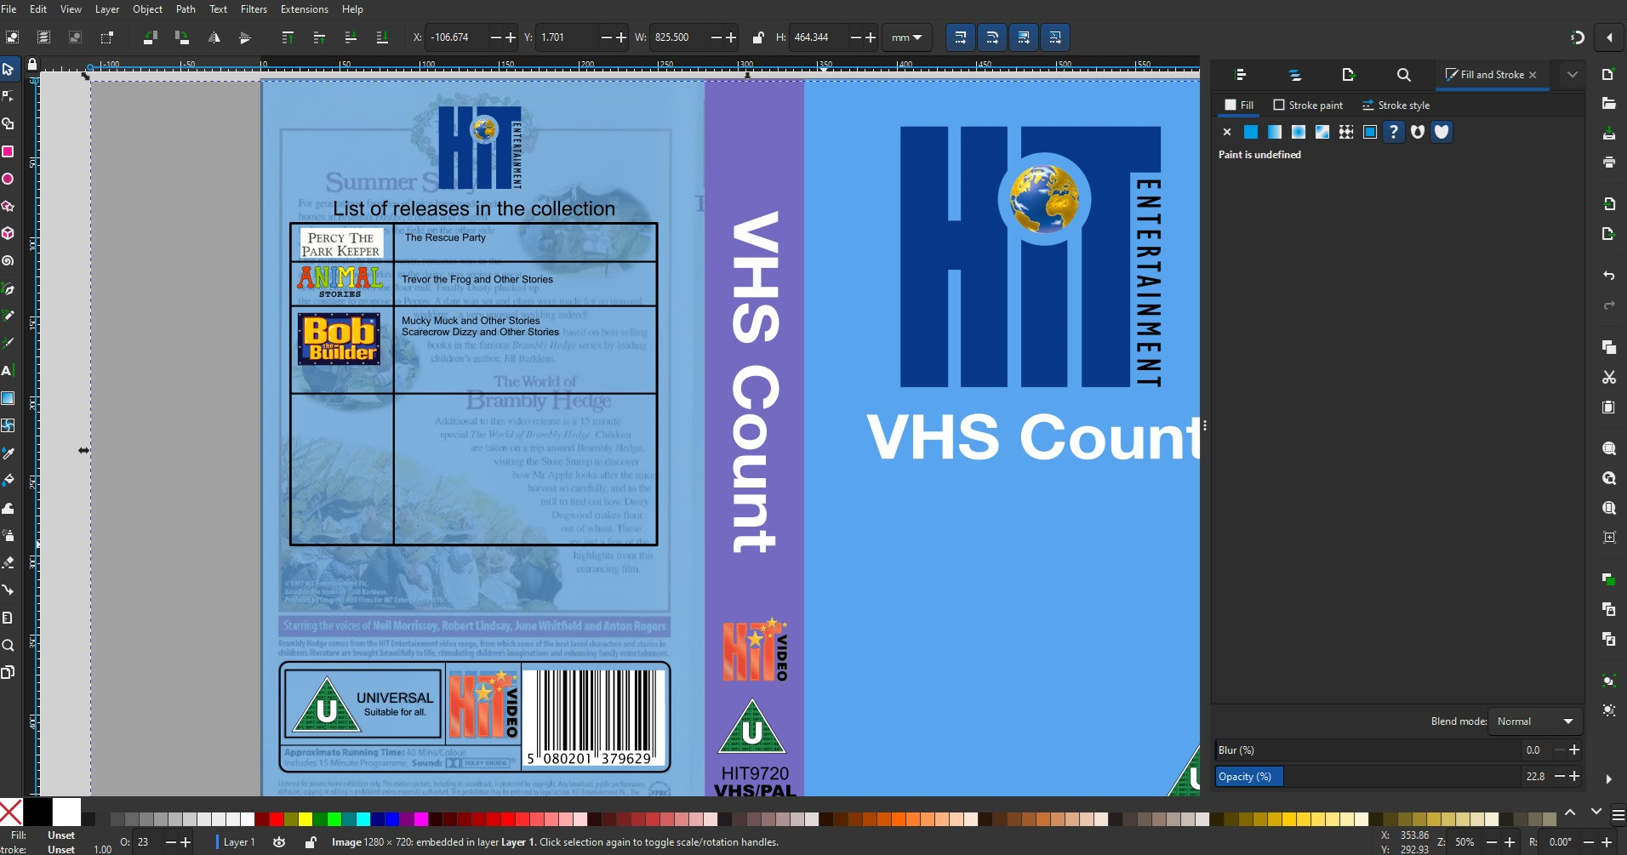Open the color palette options menu
The image size is (1627, 855).
coord(1618,814)
